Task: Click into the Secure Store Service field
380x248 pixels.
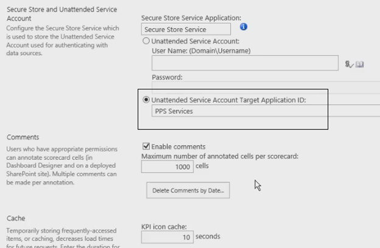Action: click(186, 29)
